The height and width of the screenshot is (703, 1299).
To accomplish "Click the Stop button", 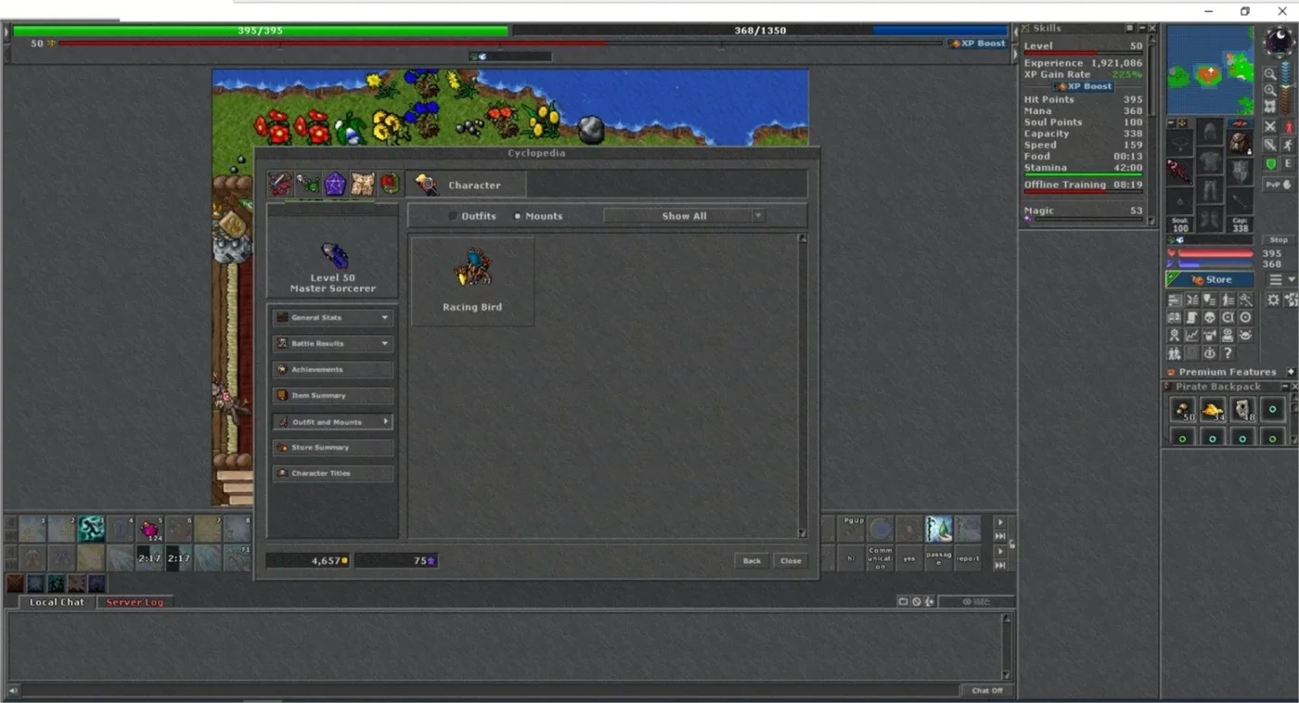I will (1279, 239).
